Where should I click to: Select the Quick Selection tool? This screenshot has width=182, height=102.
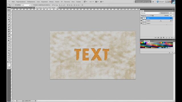9,18
